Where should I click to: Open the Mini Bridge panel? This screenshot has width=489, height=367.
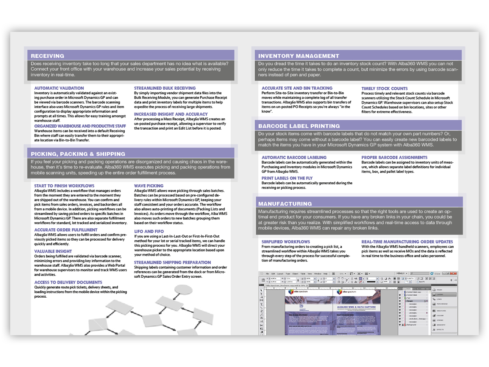click(x=439, y=304)
